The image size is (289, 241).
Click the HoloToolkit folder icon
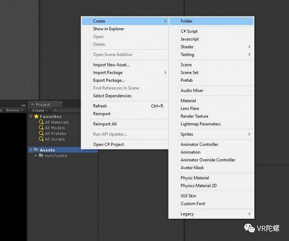point(41,155)
